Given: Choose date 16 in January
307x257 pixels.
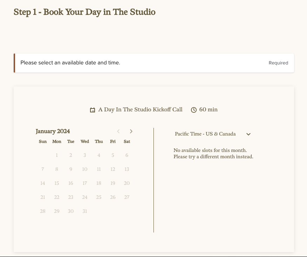Looking at the screenshot, I should (x=71, y=183).
